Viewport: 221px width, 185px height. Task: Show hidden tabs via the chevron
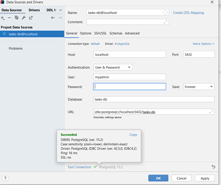[60, 10]
